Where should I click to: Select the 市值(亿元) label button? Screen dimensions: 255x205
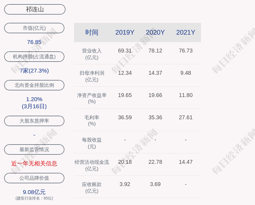click(x=34, y=28)
